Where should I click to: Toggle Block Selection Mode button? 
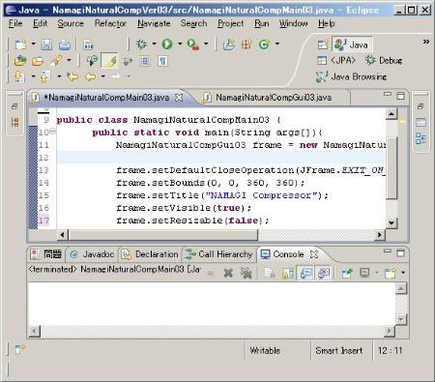145,61
